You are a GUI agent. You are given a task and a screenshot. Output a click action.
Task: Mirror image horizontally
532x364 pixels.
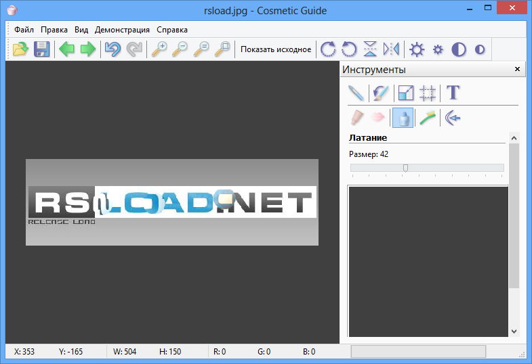click(x=391, y=49)
